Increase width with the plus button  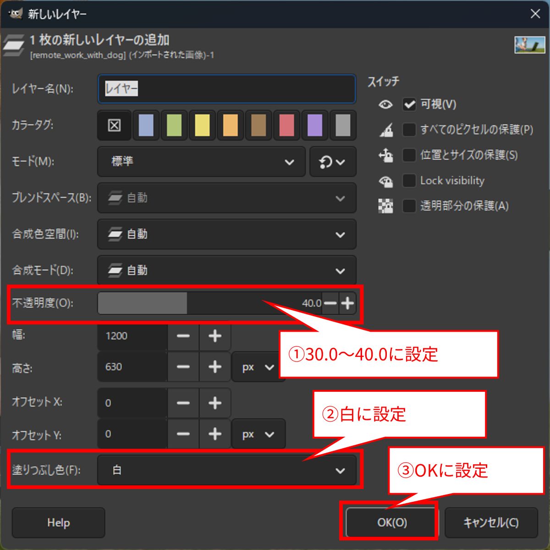click(x=214, y=336)
